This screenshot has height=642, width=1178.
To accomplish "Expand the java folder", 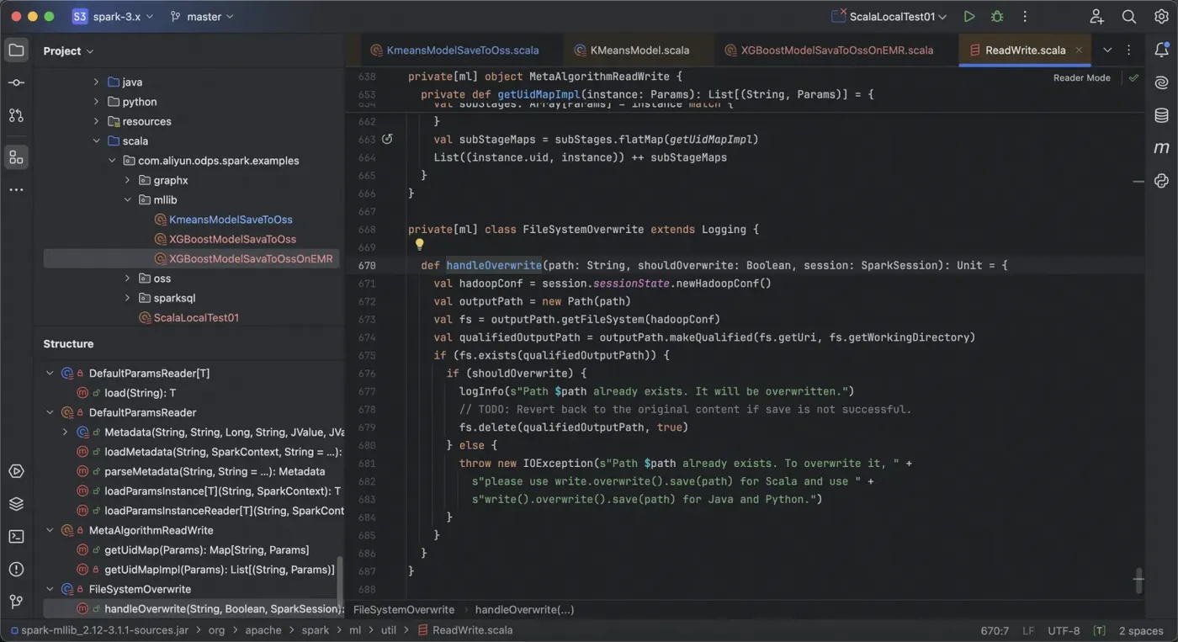I will pos(97,82).
